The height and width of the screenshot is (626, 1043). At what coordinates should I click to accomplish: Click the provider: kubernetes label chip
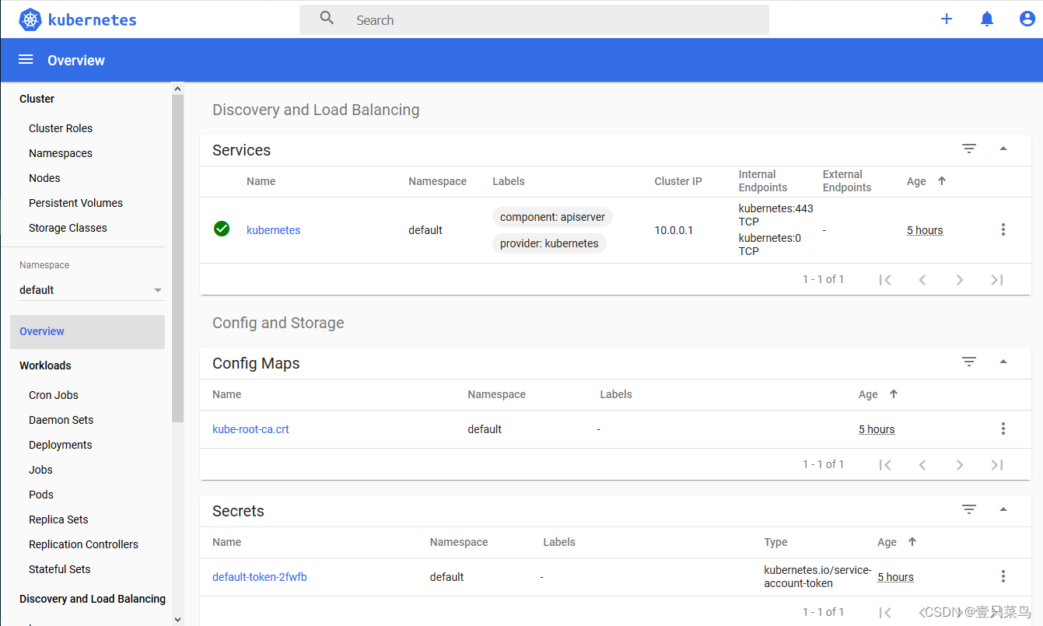[549, 243]
